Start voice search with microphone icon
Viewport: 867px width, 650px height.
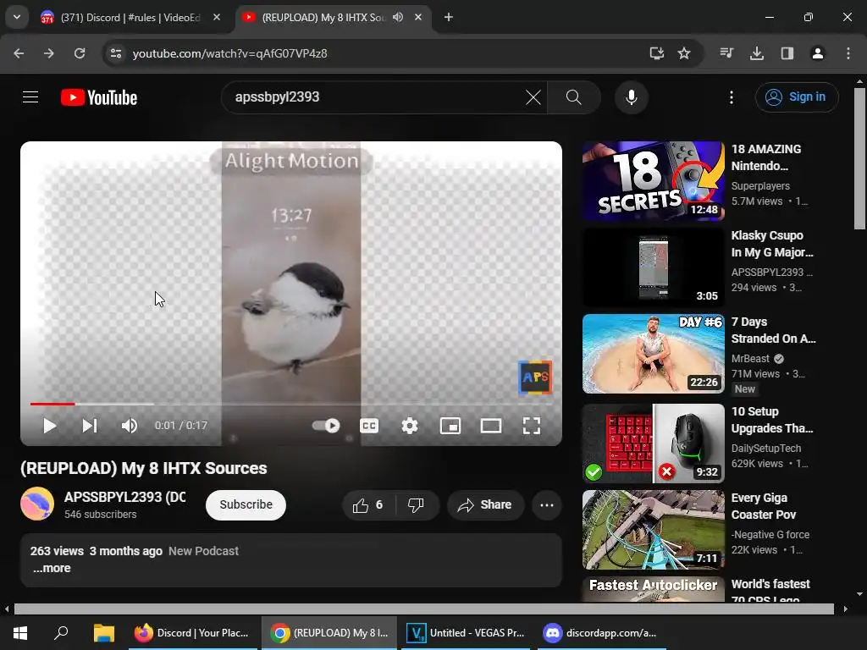click(631, 97)
